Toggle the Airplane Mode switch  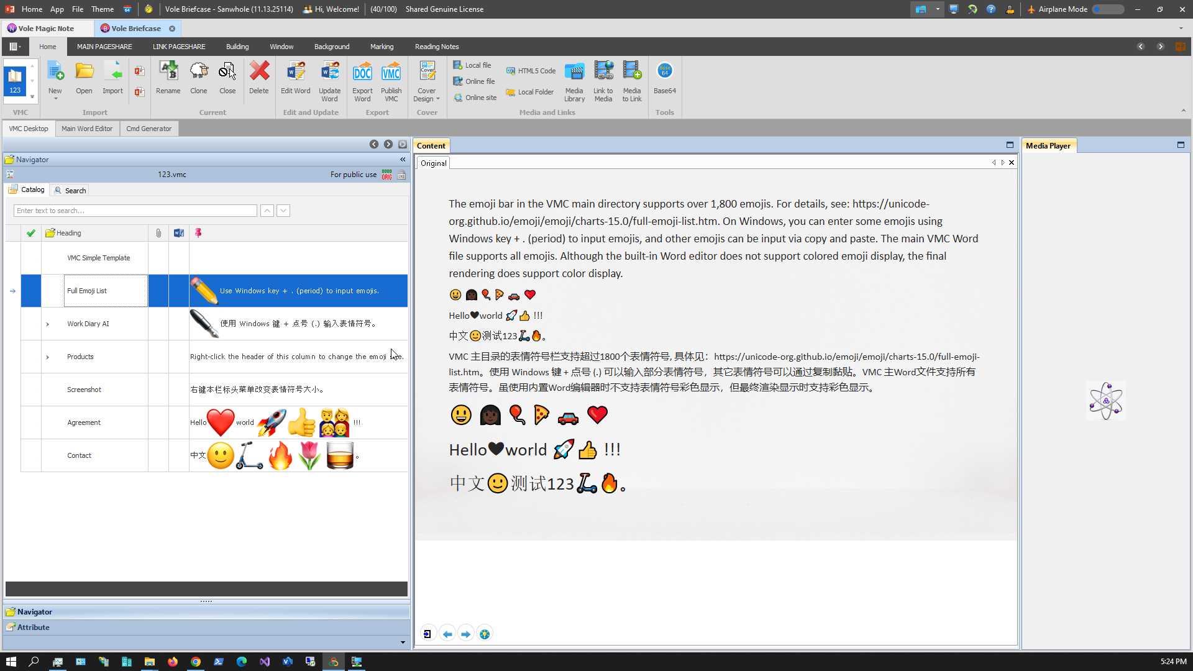coord(1108,9)
